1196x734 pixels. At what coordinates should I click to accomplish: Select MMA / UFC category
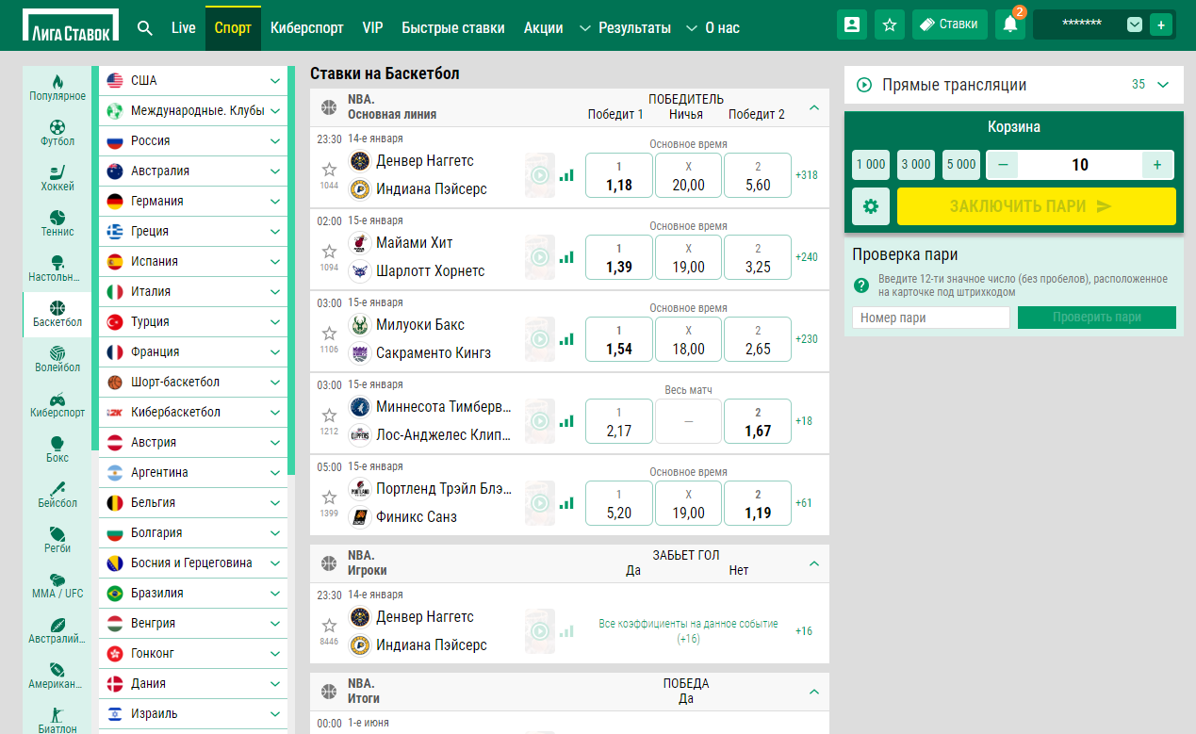[57, 586]
